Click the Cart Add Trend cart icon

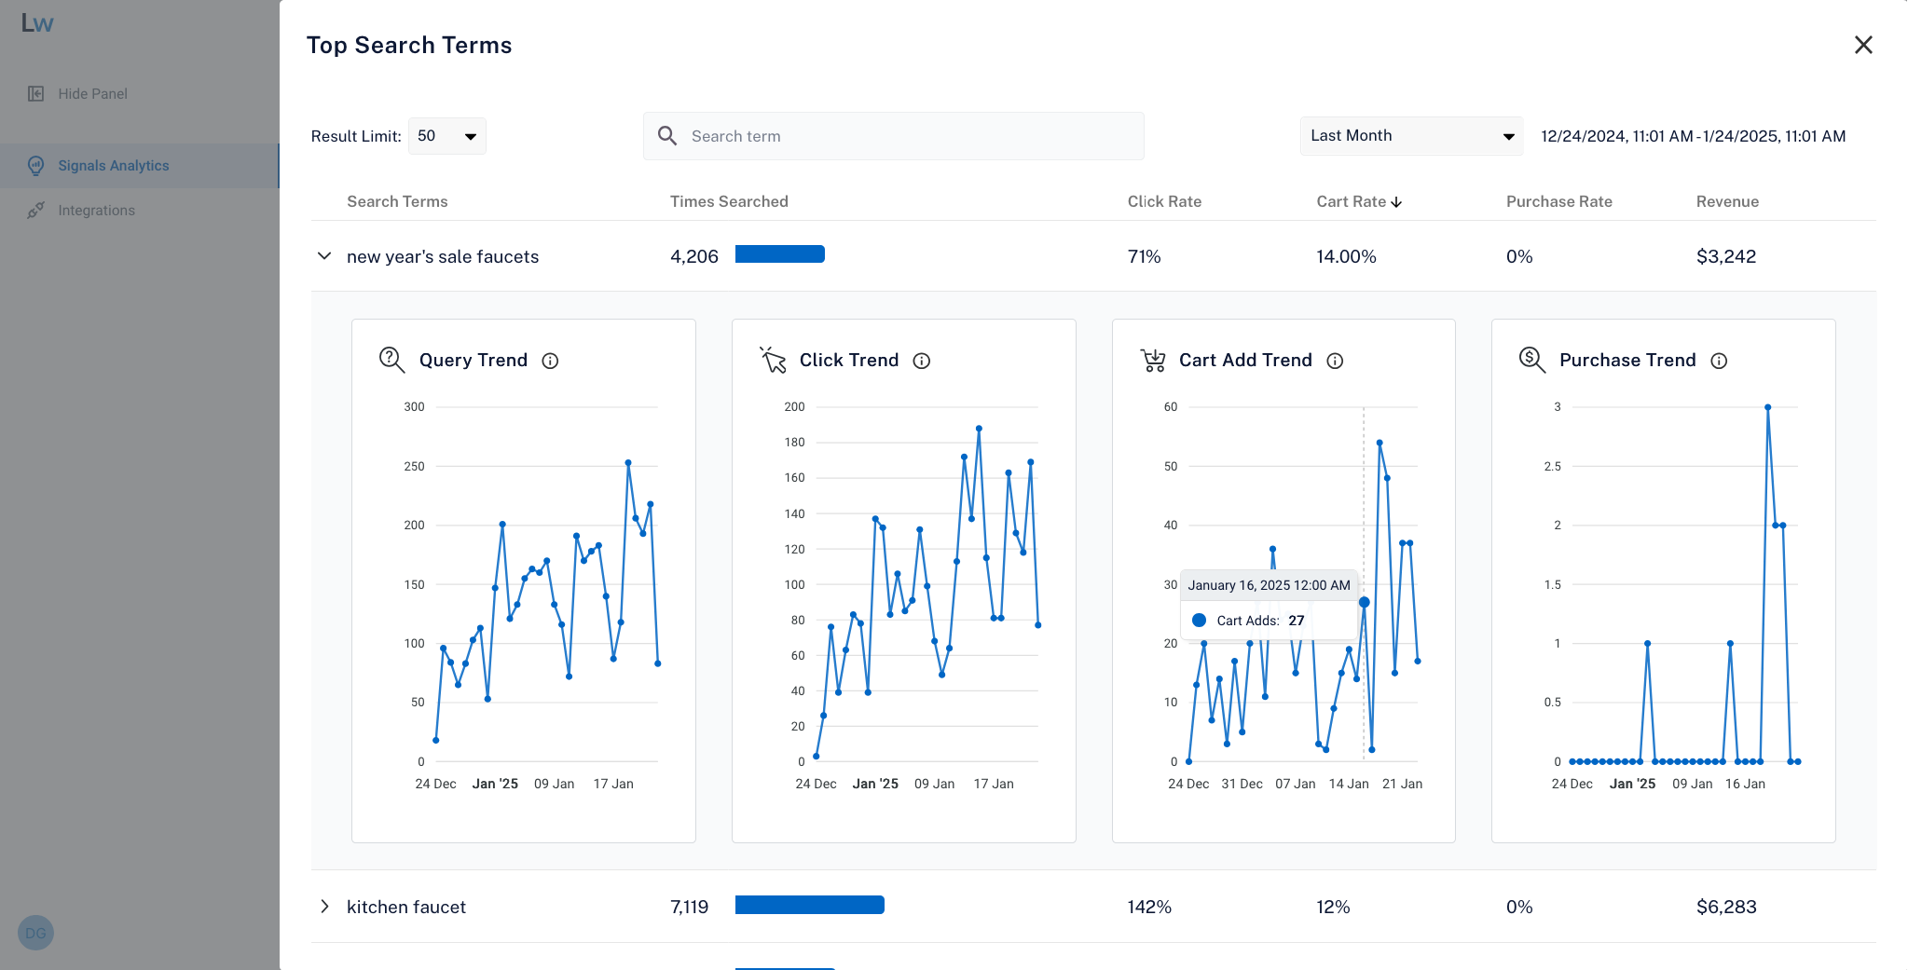pyautogui.click(x=1153, y=360)
